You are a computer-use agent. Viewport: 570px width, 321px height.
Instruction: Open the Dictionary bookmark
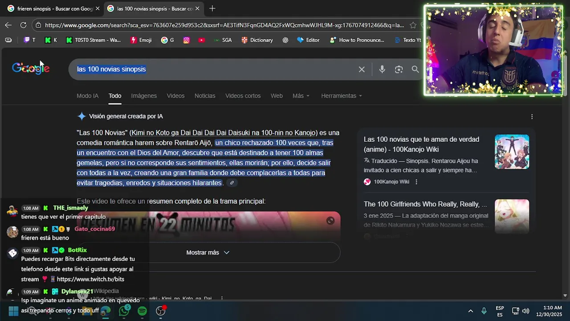tap(257, 40)
